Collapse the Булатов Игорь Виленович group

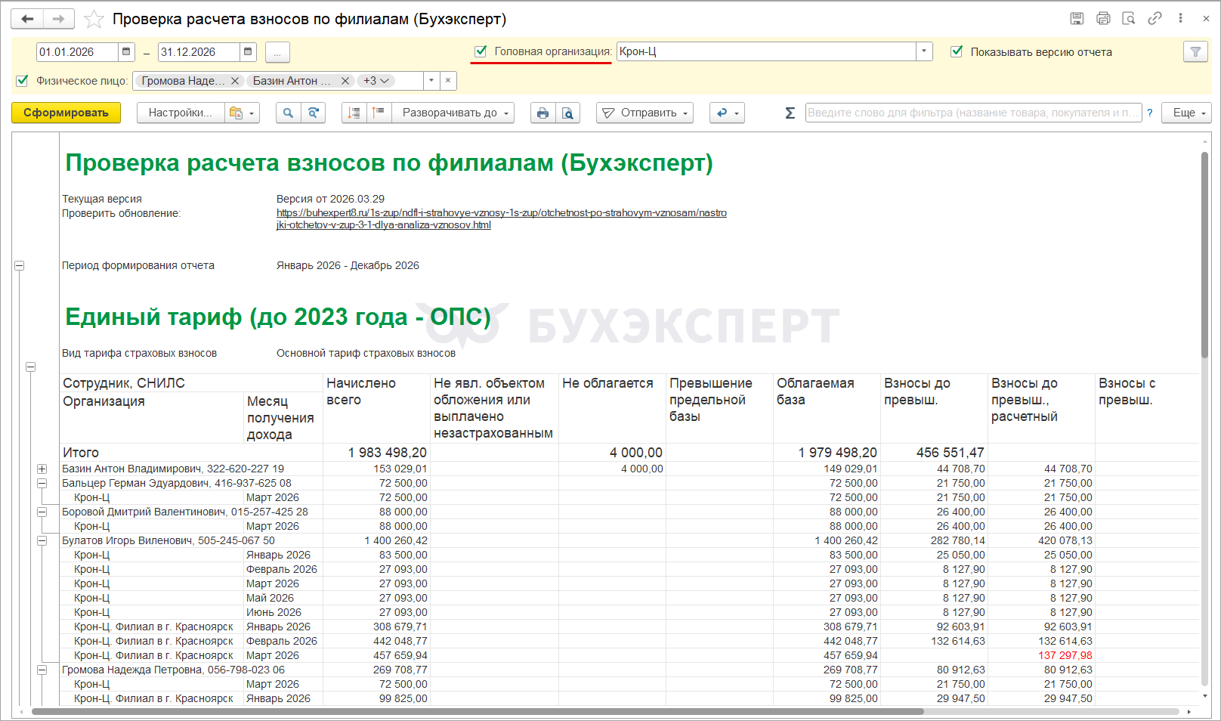click(42, 540)
